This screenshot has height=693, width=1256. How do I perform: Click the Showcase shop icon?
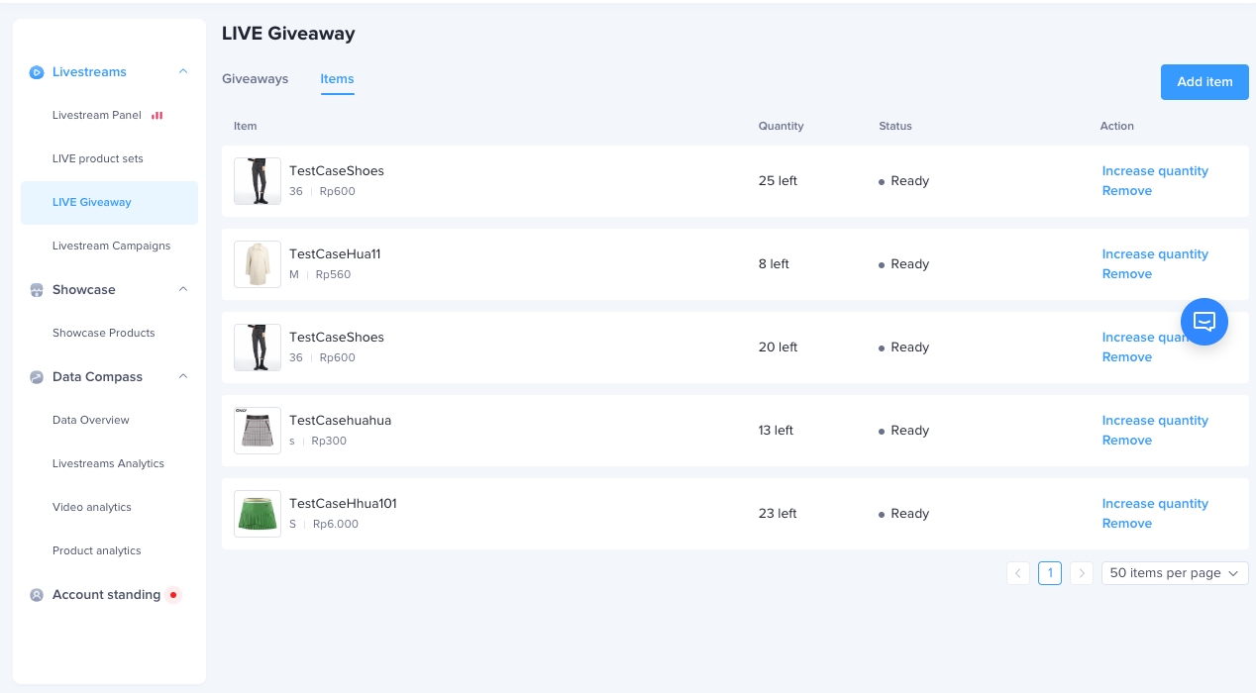coord(37,290)
